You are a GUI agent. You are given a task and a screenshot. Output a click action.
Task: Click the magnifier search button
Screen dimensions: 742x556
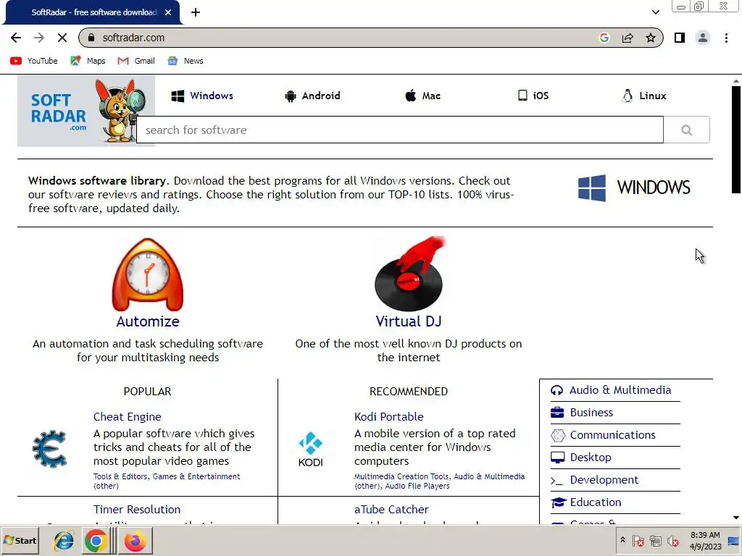click(687, 130)
